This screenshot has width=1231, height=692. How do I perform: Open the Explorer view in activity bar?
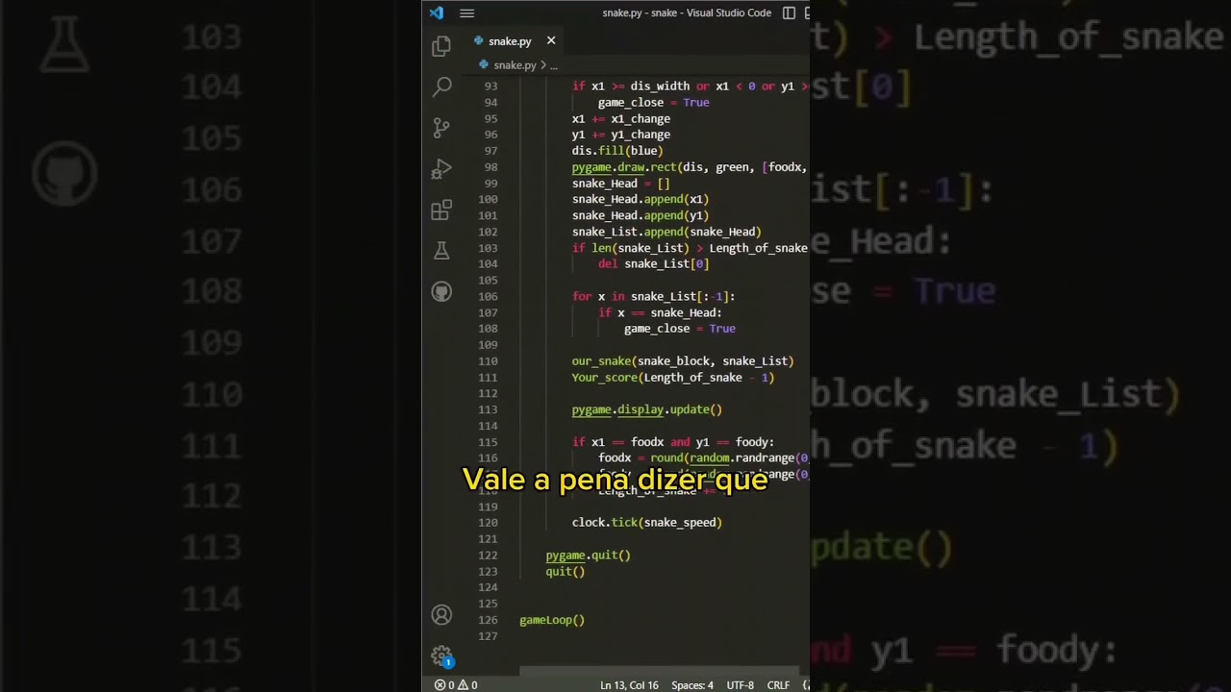441,45
